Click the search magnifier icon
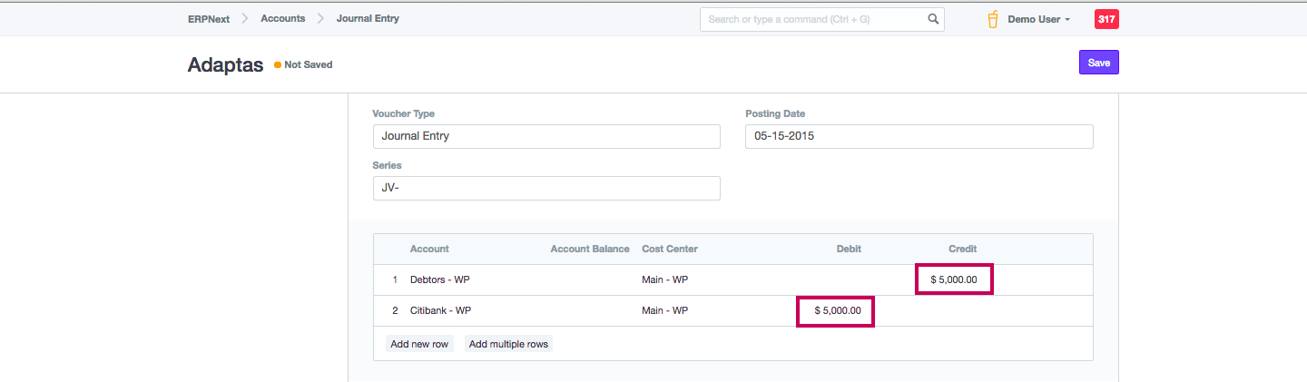Viewport: 1307px width, 382px height. pos(932,19)
